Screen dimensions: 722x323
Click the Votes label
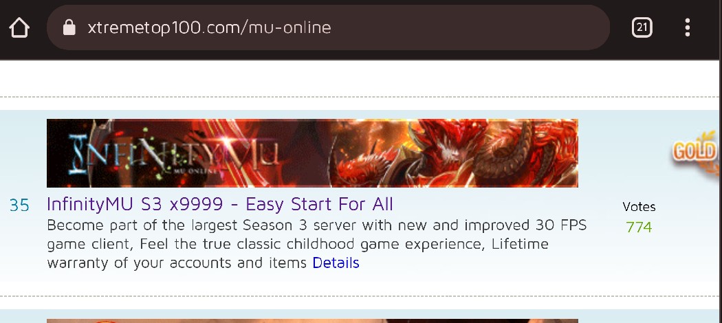tap(639, 207)
